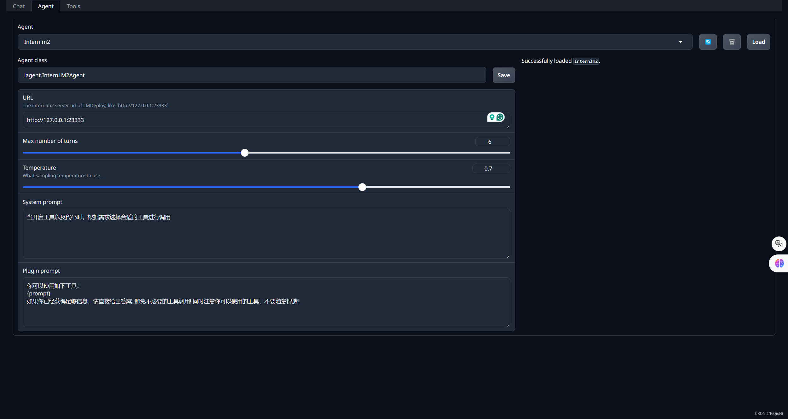
Task: Click inside the System prompt text area
Action: 266,234
